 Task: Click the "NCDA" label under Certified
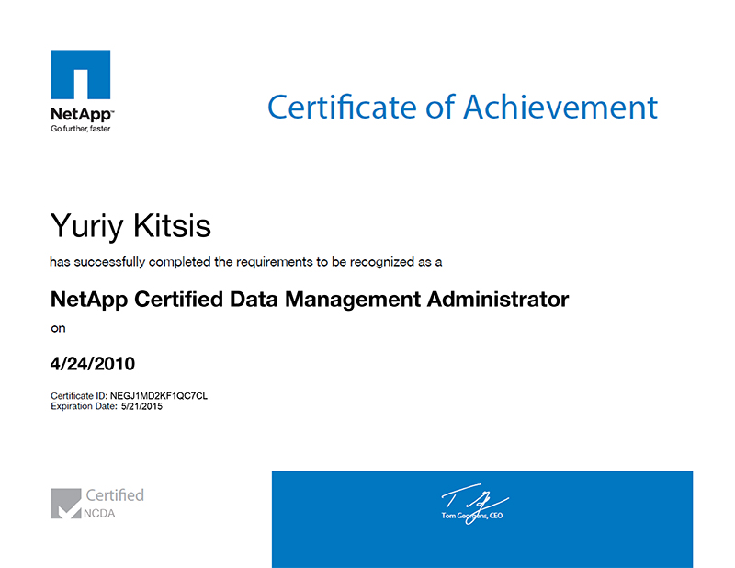pos(99,513)
